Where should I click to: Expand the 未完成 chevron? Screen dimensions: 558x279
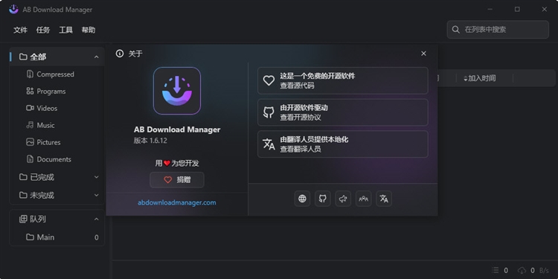point(97,195)
